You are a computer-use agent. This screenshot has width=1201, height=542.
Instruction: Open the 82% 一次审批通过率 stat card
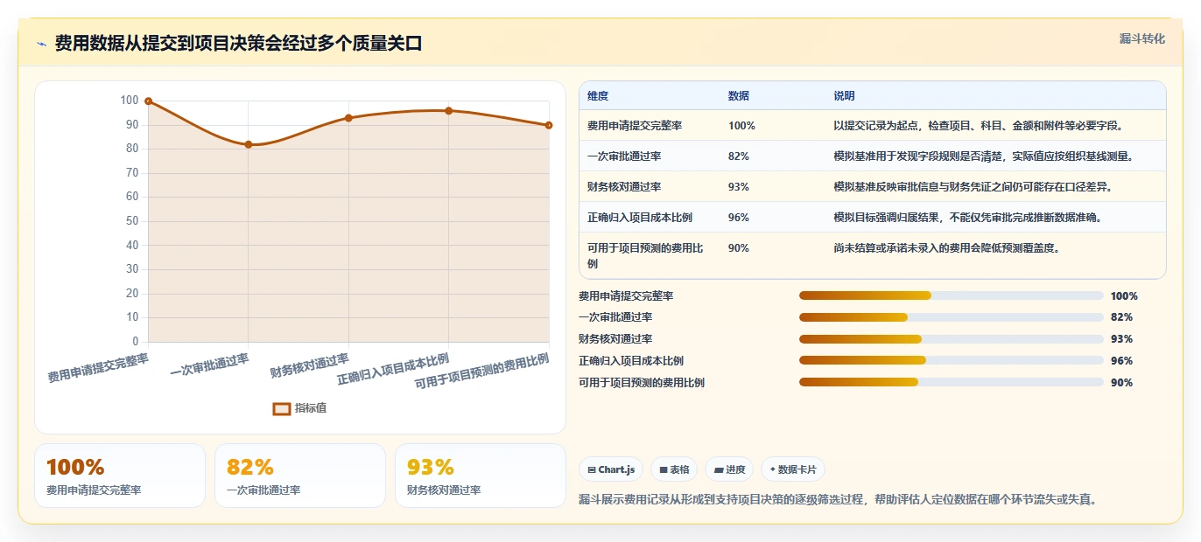pyautogui.click(x=300, y=476)
